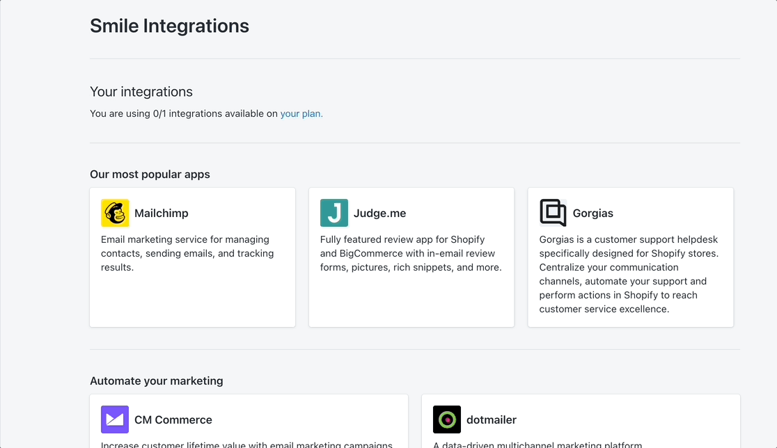Click CM Commerce 'Increase customer lifetime value' description

click(x=246, y=444)
